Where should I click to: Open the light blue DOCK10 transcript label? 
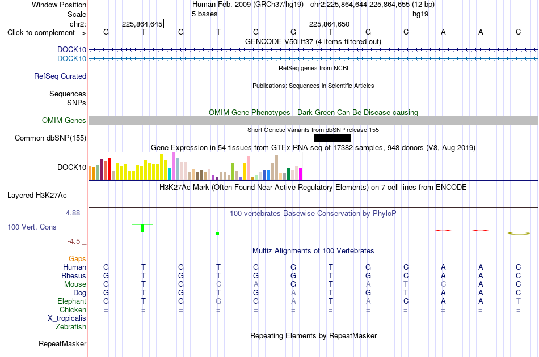pyautogui.click(x=71, y=59)
